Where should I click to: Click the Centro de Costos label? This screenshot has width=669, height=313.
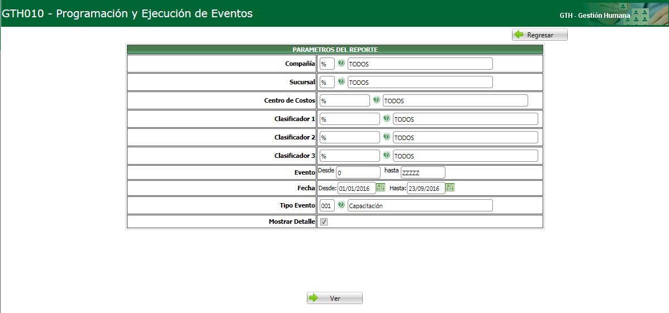(x=290, y=100)
